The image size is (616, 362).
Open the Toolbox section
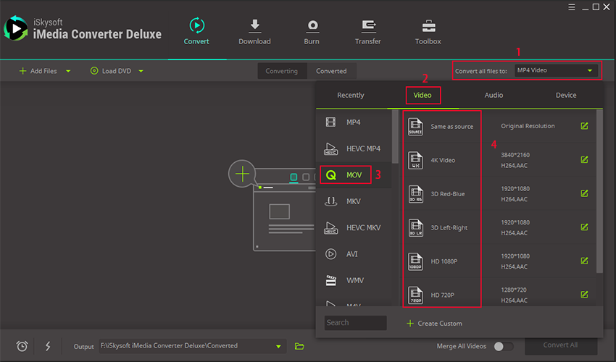(x=428, y=31)
